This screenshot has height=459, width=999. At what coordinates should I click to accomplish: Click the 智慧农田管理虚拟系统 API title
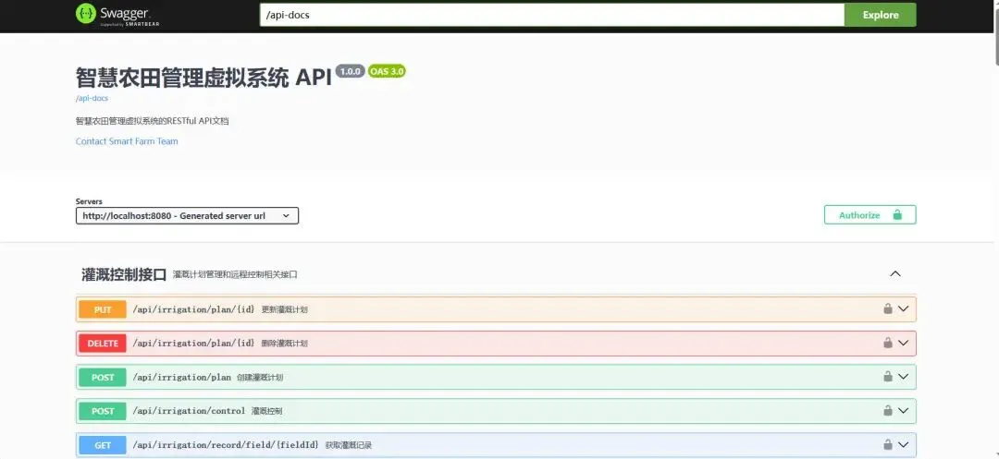(203, 78)
